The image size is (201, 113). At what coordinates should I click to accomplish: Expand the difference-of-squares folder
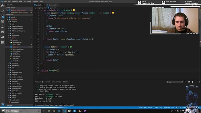[x=18, y=31]
